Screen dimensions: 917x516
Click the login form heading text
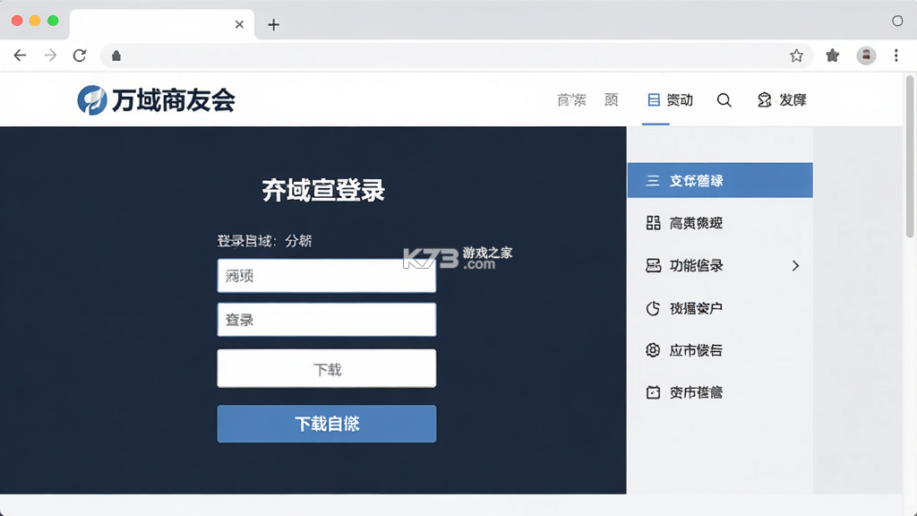322,190
